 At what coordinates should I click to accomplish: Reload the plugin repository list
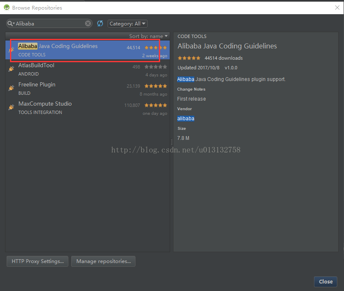pyautogui.click(x=100, y=23)
